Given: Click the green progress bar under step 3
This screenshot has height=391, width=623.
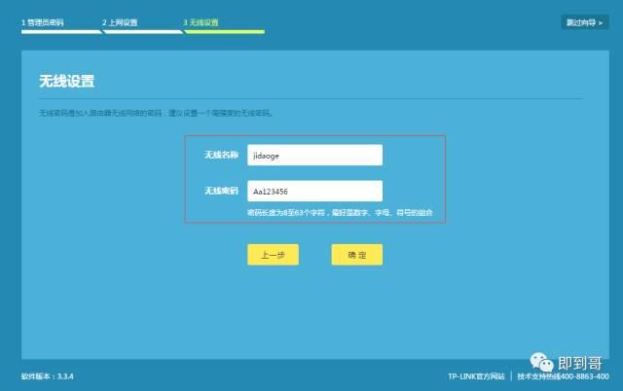Looking at the screenshot, I should coord(225,32).
